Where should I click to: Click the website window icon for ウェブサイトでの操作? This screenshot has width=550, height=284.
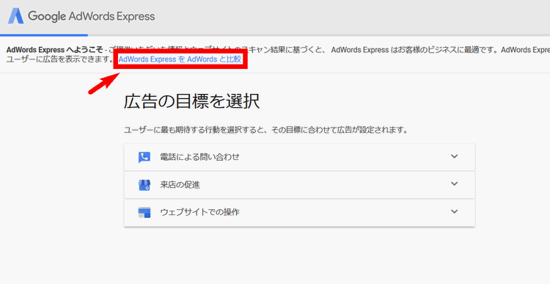144,212
